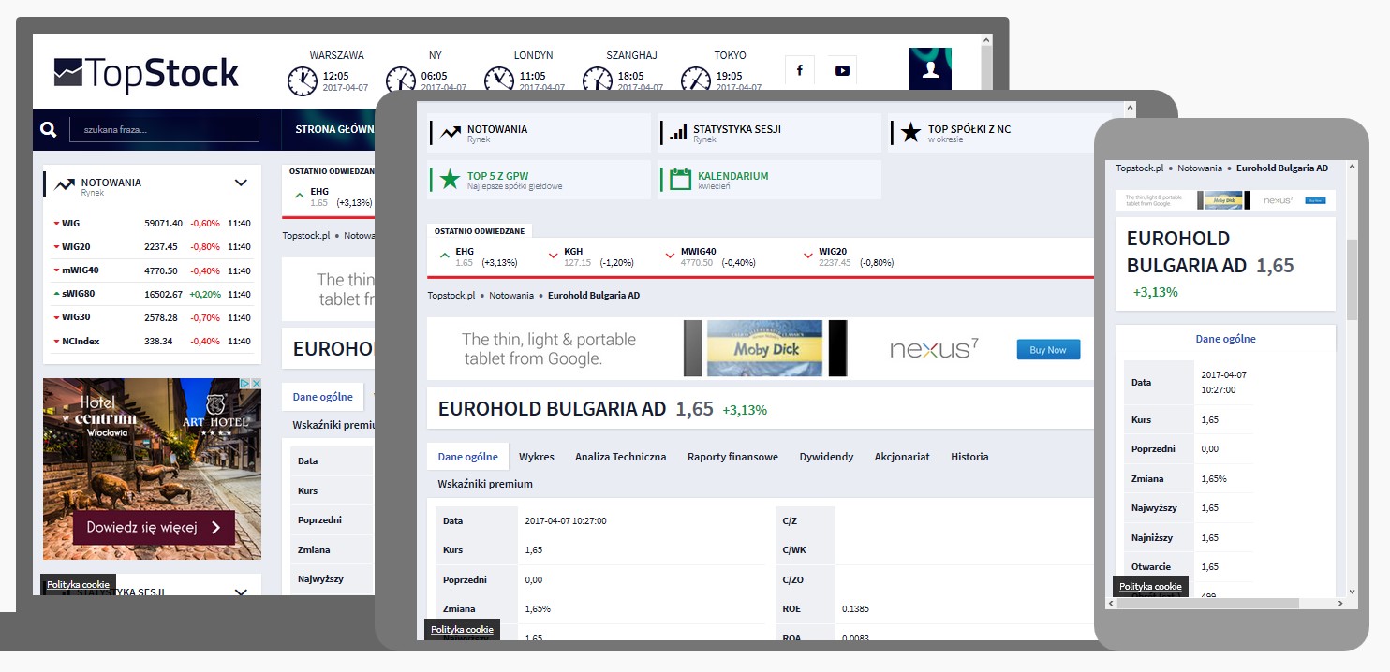Image resolution: width=1390 pixels, height=672 pixels.
Task: Click the Warszawa clock icon
Action: point(302,81)
